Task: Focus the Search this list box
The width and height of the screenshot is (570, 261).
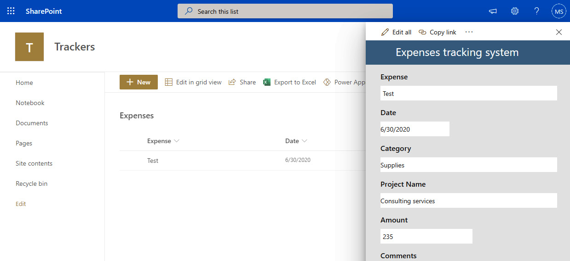Action: (285, 11)
